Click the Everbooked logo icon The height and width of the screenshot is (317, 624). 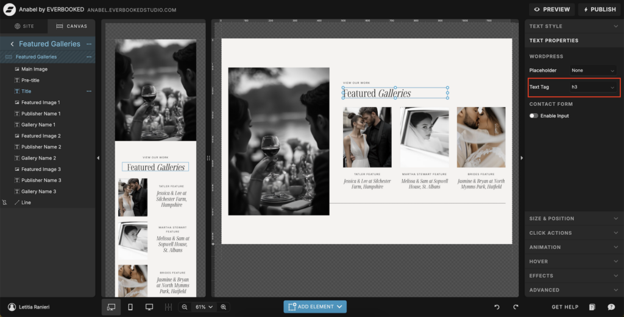9,9
